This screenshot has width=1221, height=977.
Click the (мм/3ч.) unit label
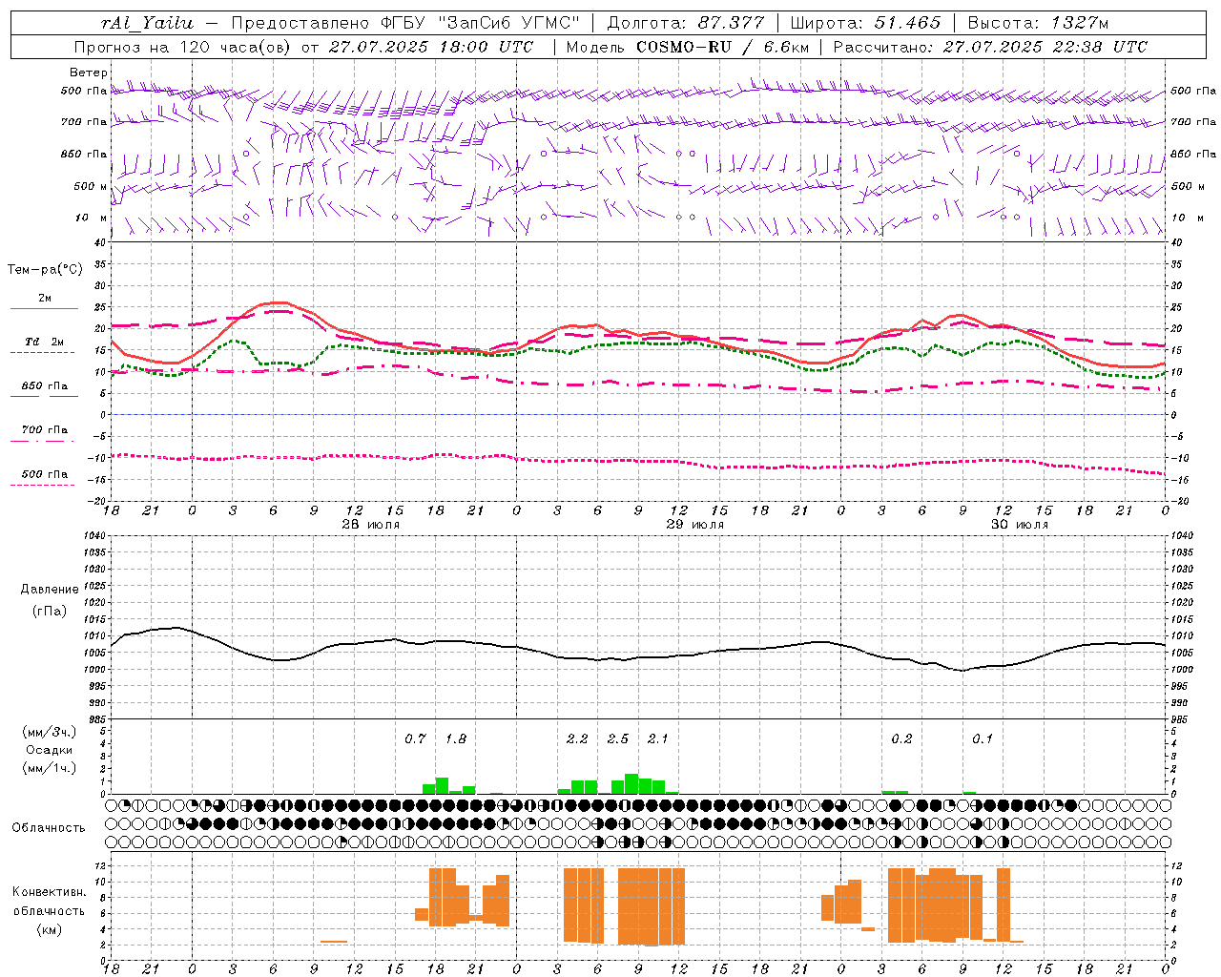pos(49,732)
